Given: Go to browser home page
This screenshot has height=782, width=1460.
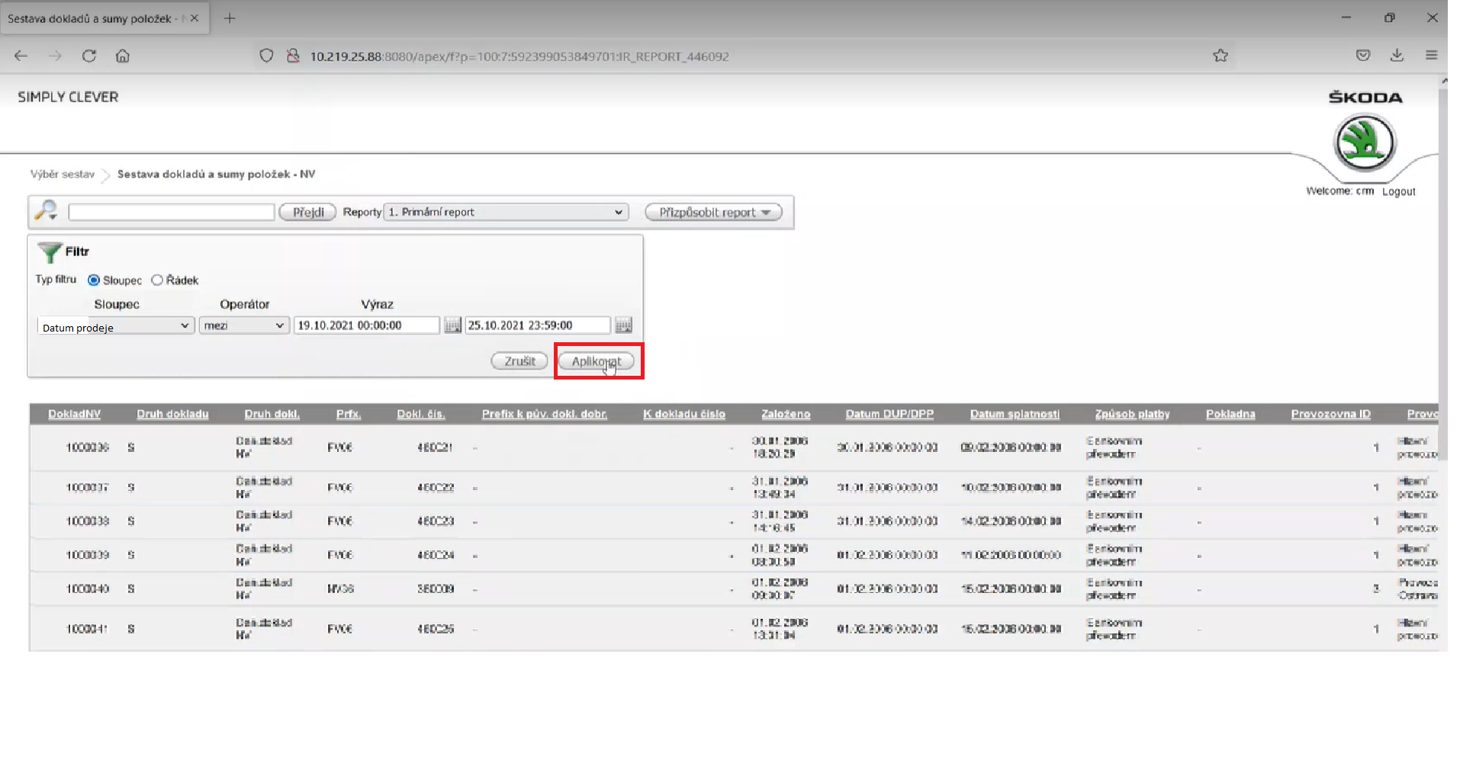Looking at the screenshot, I should coord(123,56).
